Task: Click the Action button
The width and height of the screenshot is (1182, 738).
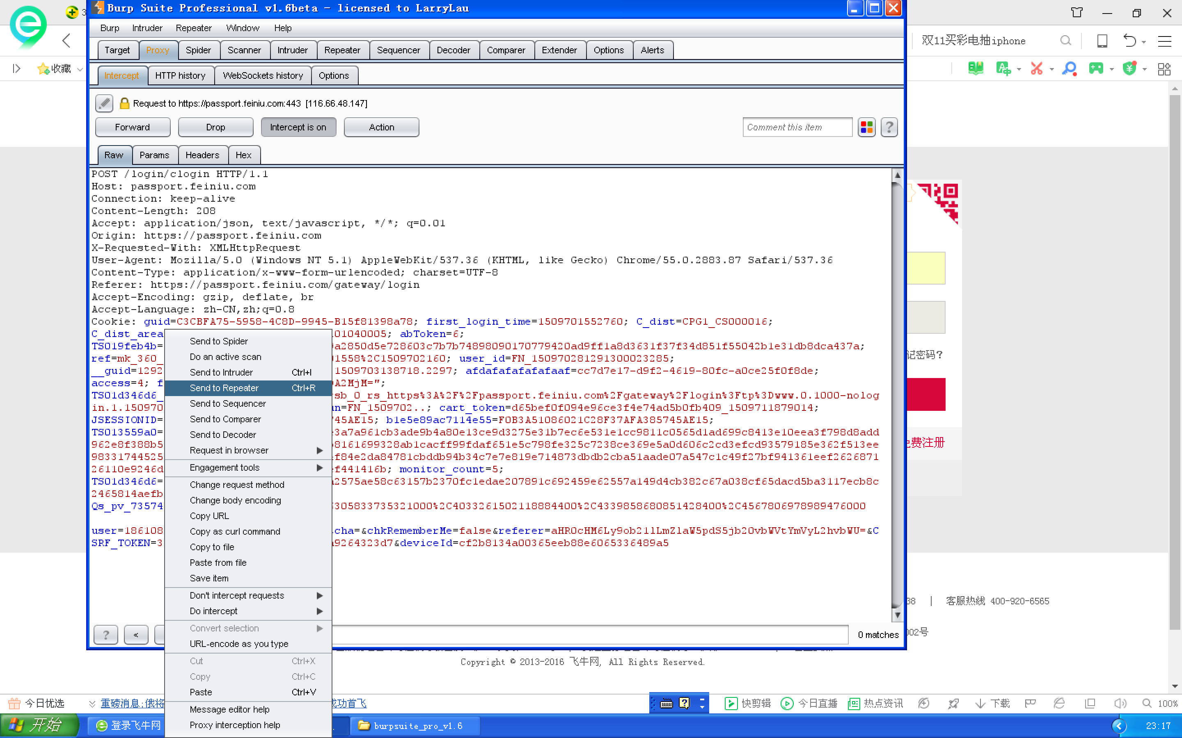Action: 381,128
